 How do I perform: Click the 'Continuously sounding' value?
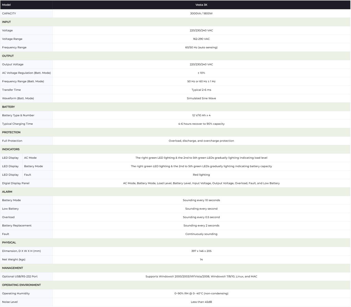click(201, 234)
